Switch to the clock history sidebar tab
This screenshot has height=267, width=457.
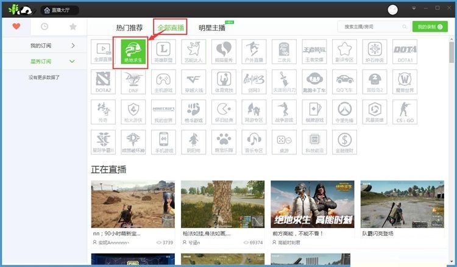[44, 27]
